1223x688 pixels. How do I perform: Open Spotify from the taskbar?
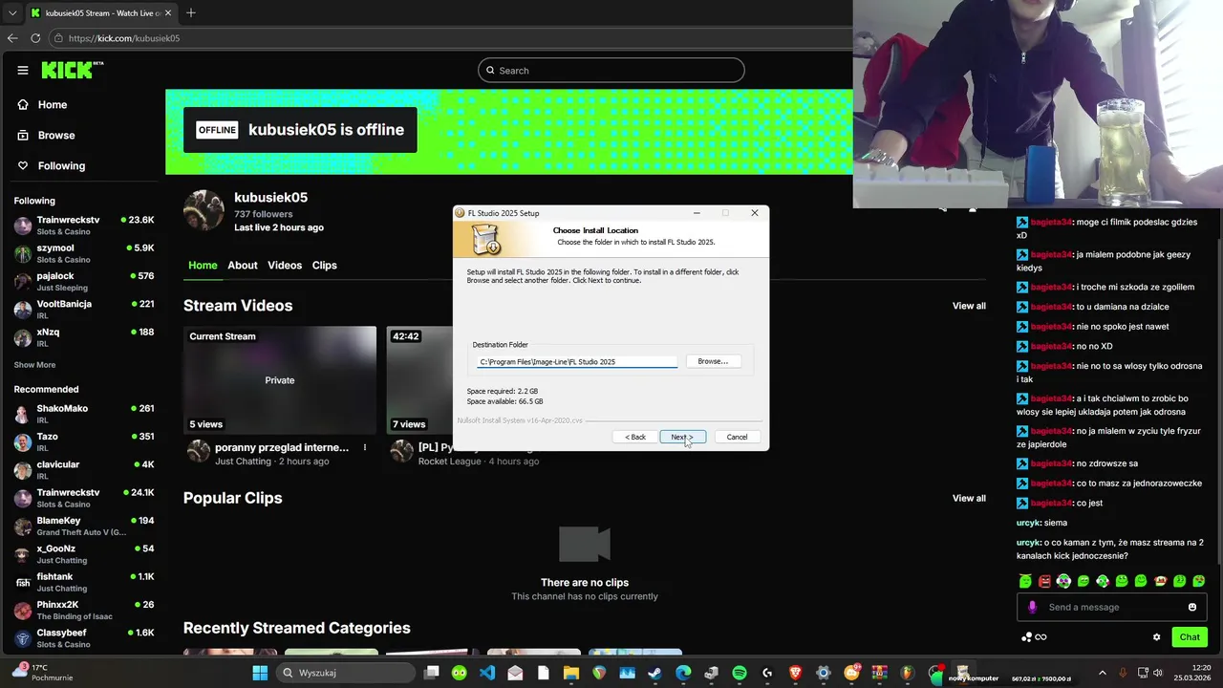[740, 673]
